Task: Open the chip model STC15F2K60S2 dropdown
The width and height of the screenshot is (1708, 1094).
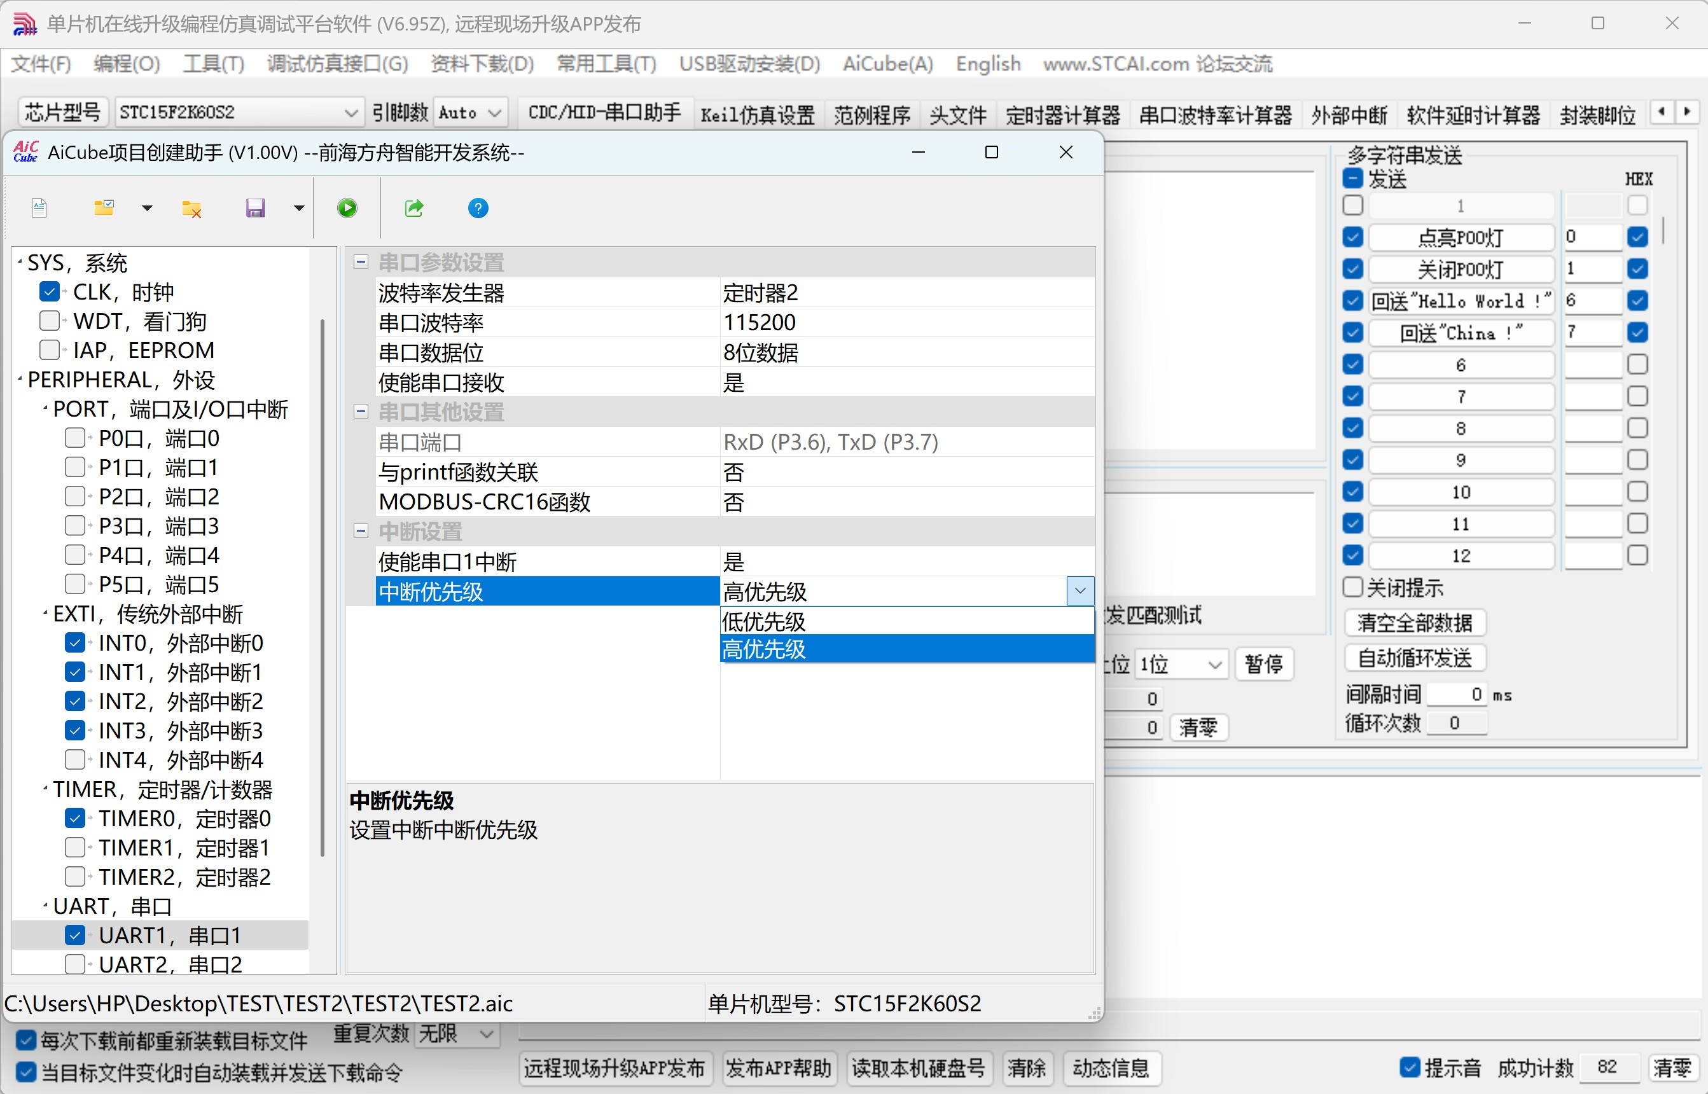Action: click(x=351, y=112)
